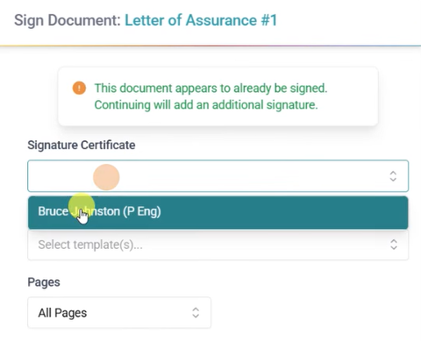Click the Sign Document heading text
This screenshot has height=341, width=421.
[x=68, y=20]
